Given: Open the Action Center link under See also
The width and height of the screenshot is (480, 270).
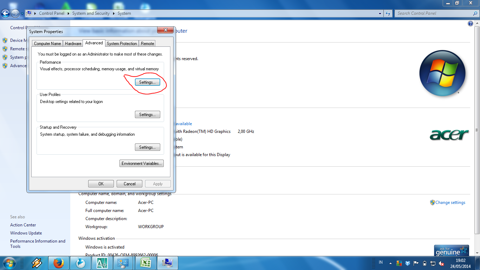Looking at the screenshot, I should 23,225.
